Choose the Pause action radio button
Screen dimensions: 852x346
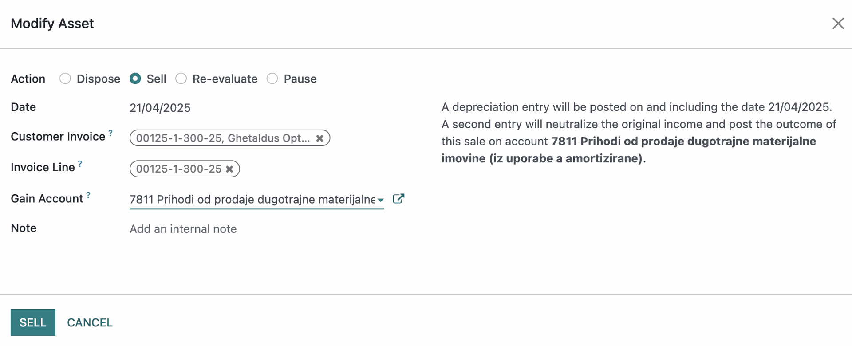[x=272, y=79]
